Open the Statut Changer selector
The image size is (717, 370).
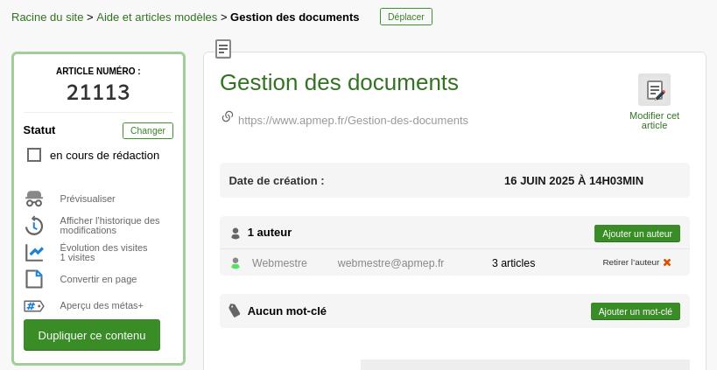147,130
